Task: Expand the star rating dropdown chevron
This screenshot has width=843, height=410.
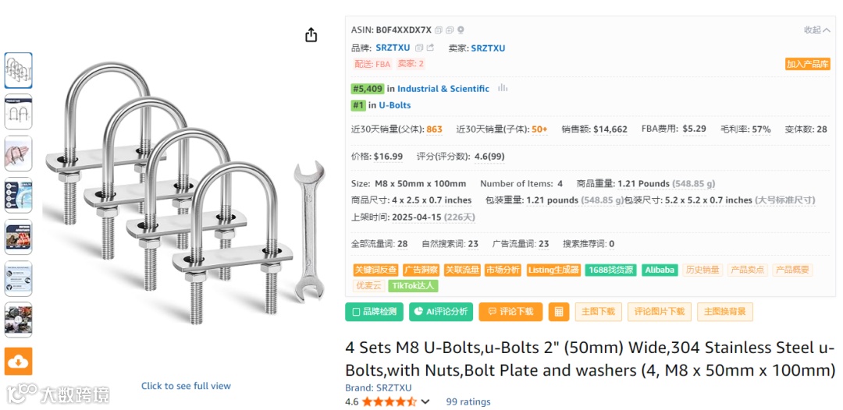Action: click(425, 401)
